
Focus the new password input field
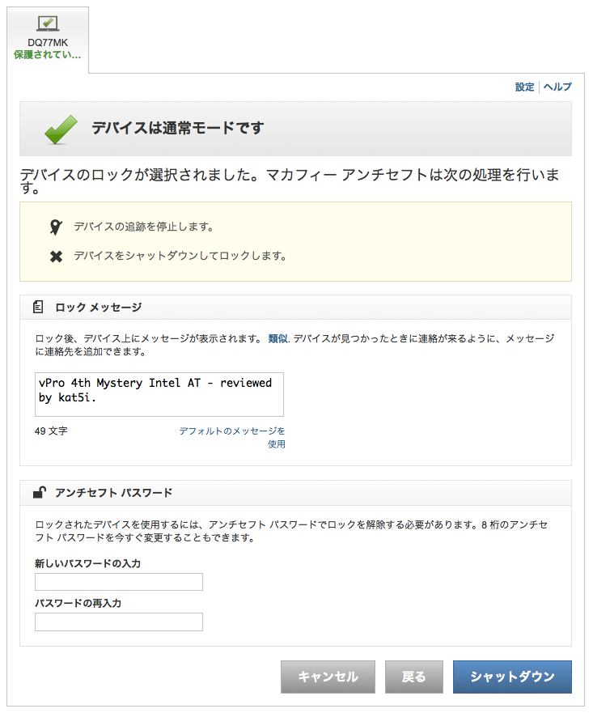pyautogui.click(x=118, y=582)
